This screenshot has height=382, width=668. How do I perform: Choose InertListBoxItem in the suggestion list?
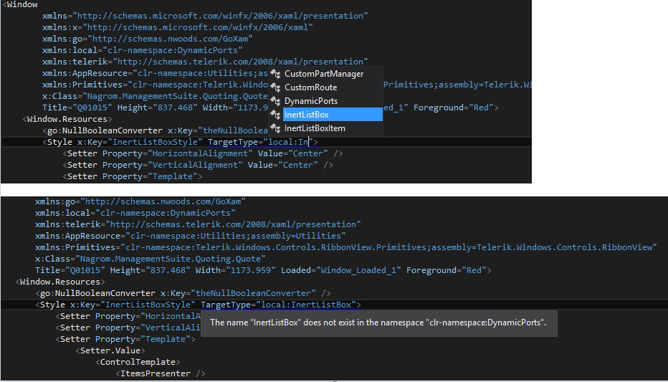tap(315, 128)
